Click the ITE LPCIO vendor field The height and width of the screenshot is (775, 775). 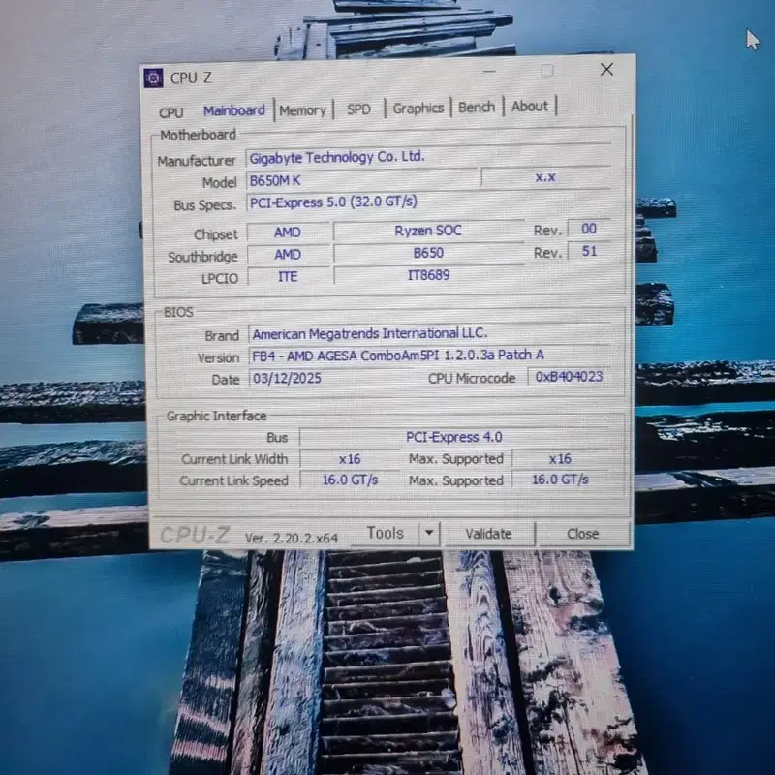click(x=288, y=276)
